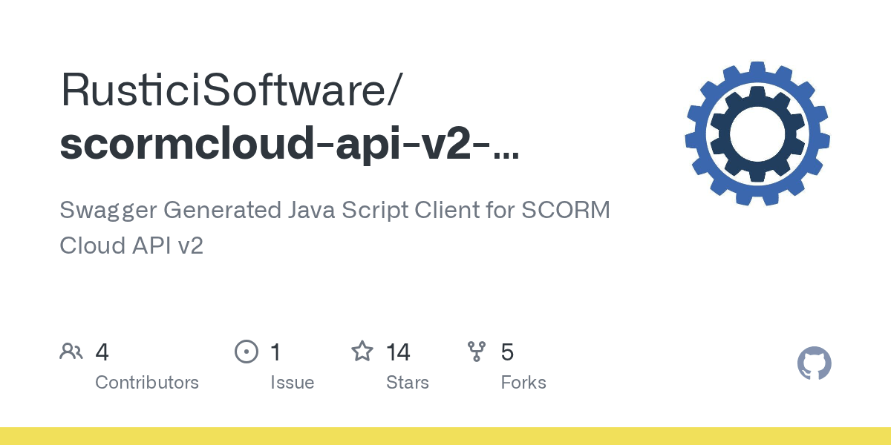
Task: Click the Issue label
Action: click(x=293, y=383)
